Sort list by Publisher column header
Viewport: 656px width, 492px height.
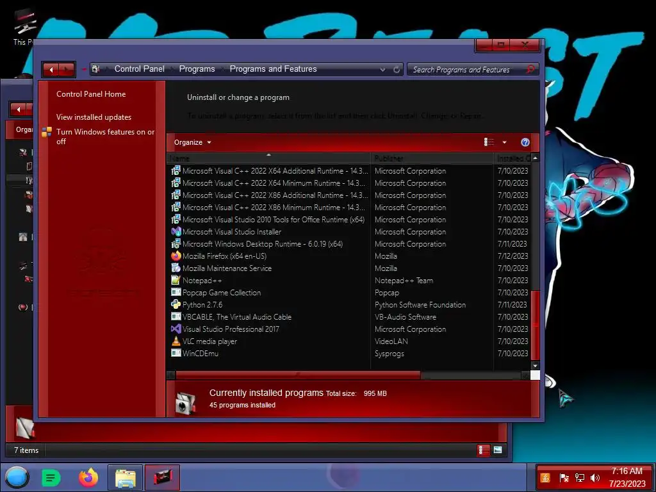tap(432, 158)
